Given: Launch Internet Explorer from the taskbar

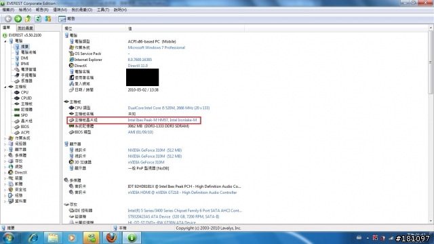Looking at the screenshot, I should pos(33,238).
